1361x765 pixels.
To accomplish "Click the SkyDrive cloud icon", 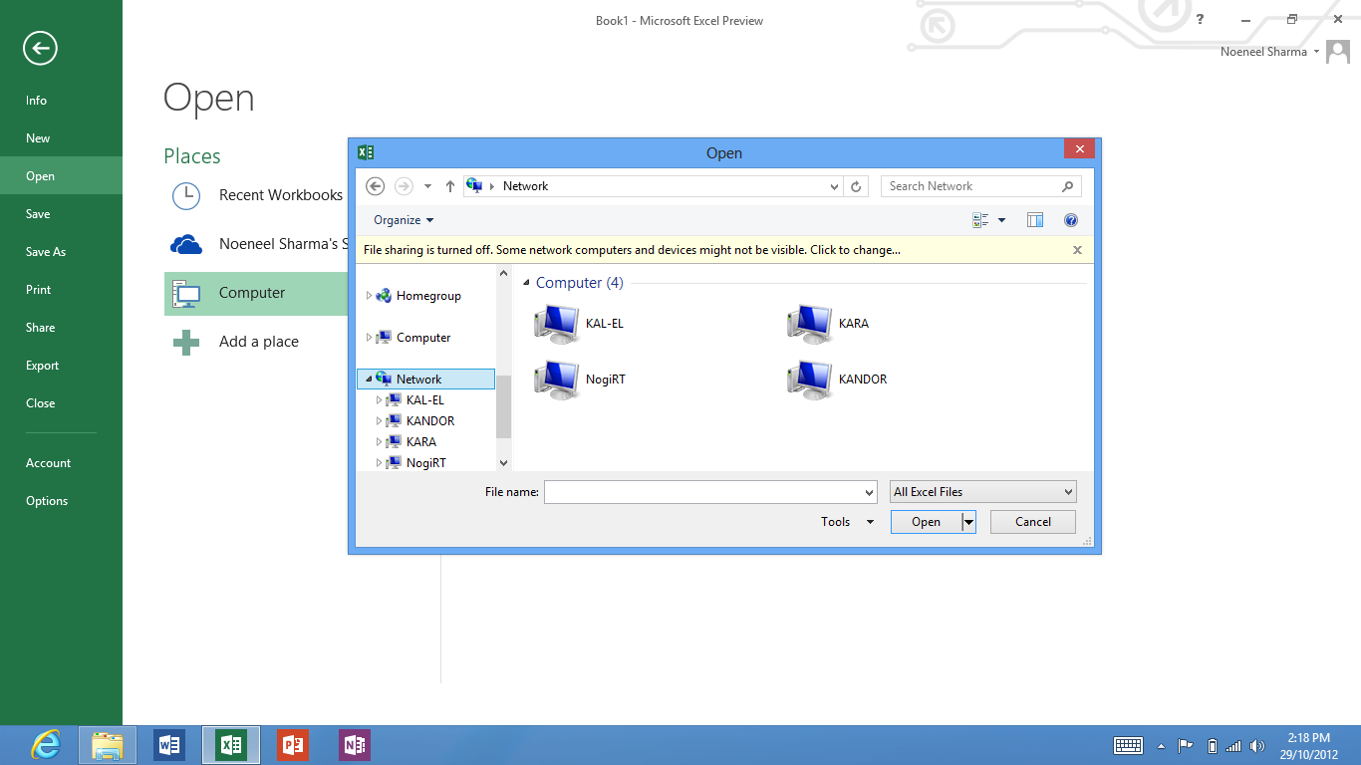I will [186, 244].
